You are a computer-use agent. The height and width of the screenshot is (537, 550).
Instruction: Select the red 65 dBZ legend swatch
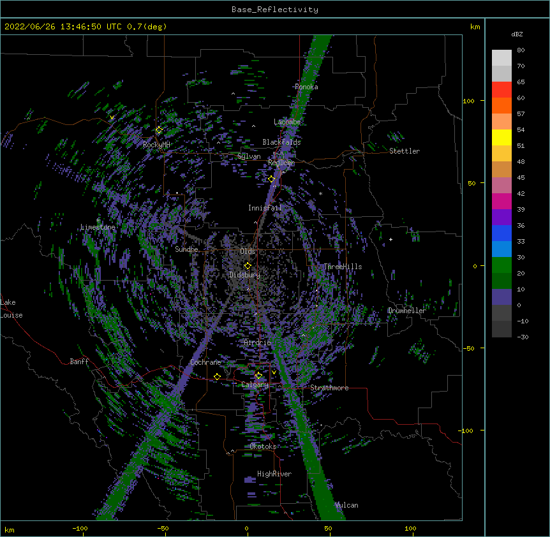pyautogui.click(x=502, y=90)
